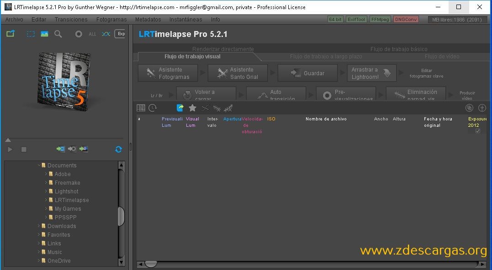Click the gray arrow to ring icon
This screenshot has height=270, width=492.
click(72, 149)
